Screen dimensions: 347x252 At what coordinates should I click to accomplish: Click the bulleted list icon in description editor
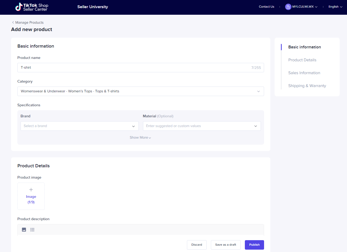32,230
